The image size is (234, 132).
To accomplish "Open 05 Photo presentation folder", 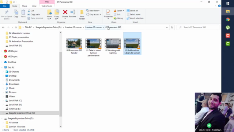I will point(19,37).
